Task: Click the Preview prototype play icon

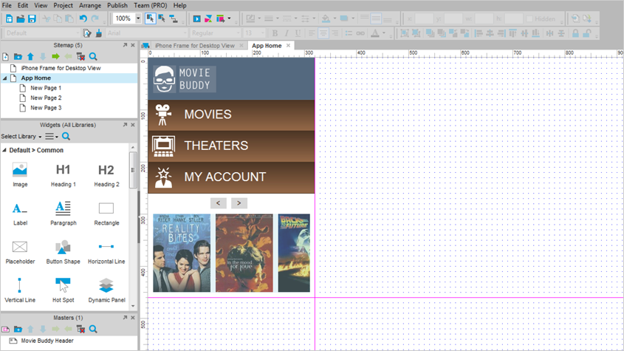Action: tap(196, 18)
